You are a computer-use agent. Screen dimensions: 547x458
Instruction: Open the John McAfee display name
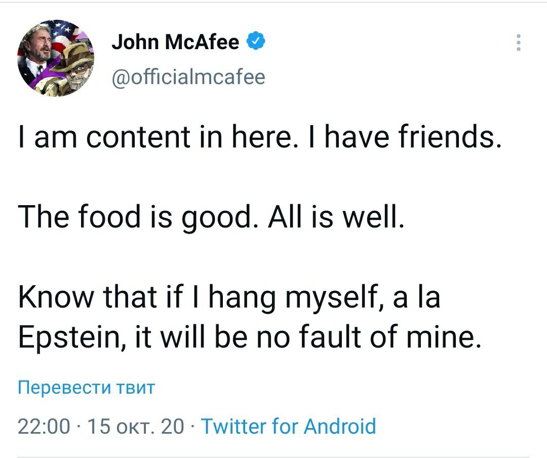coord(175,43)
